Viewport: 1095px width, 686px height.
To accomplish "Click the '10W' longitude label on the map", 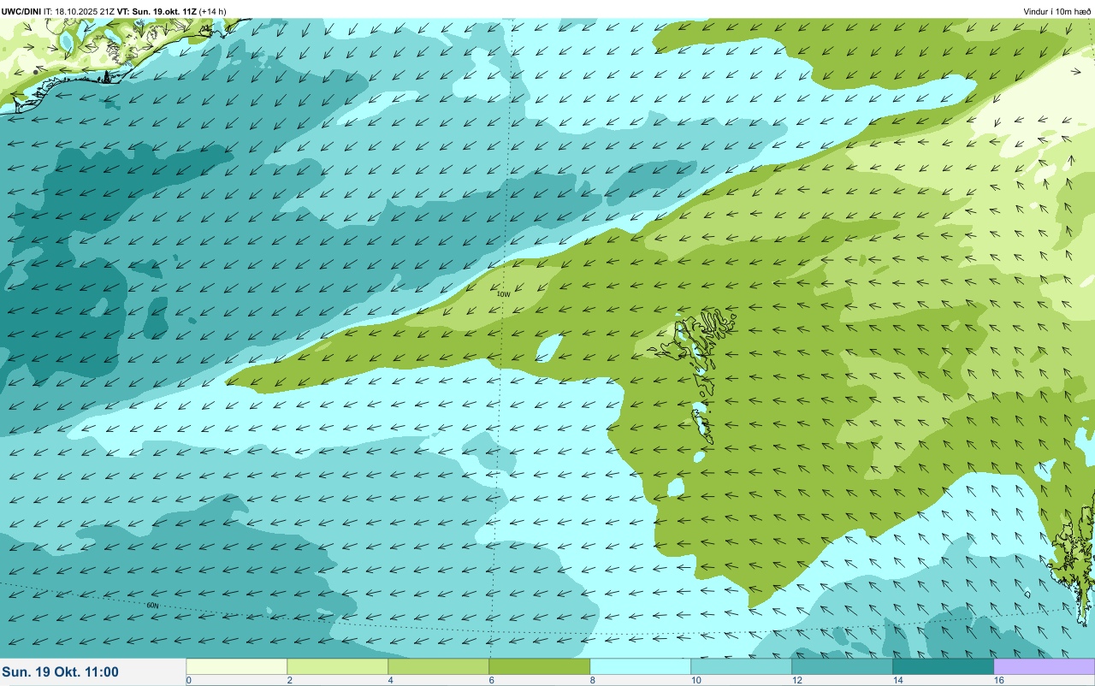I will click(504, 294).
